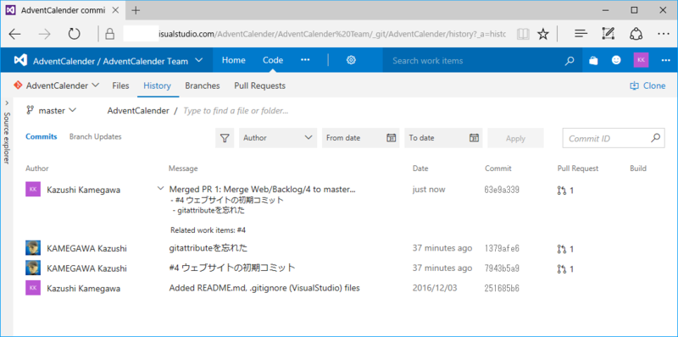Screen dimensions: 678x337
Task: Open commit #4 ウェブサイトの初期コミット
Action: pos(231,268)
